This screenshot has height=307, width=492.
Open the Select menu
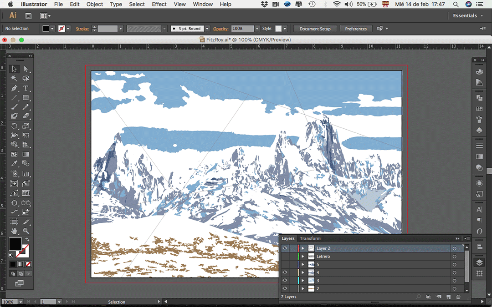pyautogui.click(x=137, y=4)
